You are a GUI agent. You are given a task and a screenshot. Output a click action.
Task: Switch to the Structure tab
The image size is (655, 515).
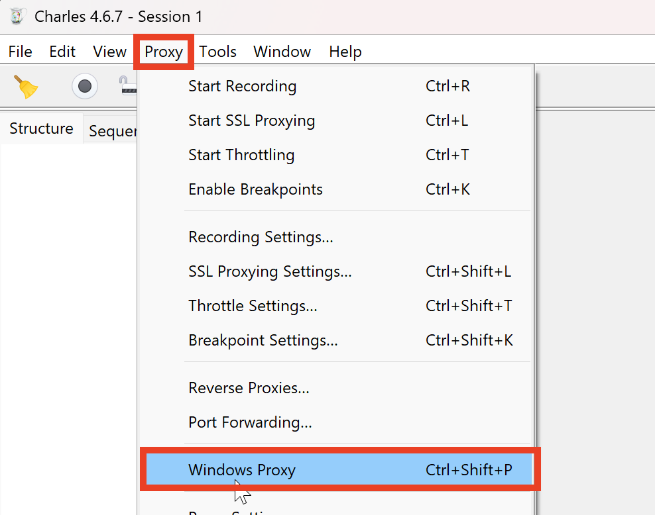tap(41, 128)
